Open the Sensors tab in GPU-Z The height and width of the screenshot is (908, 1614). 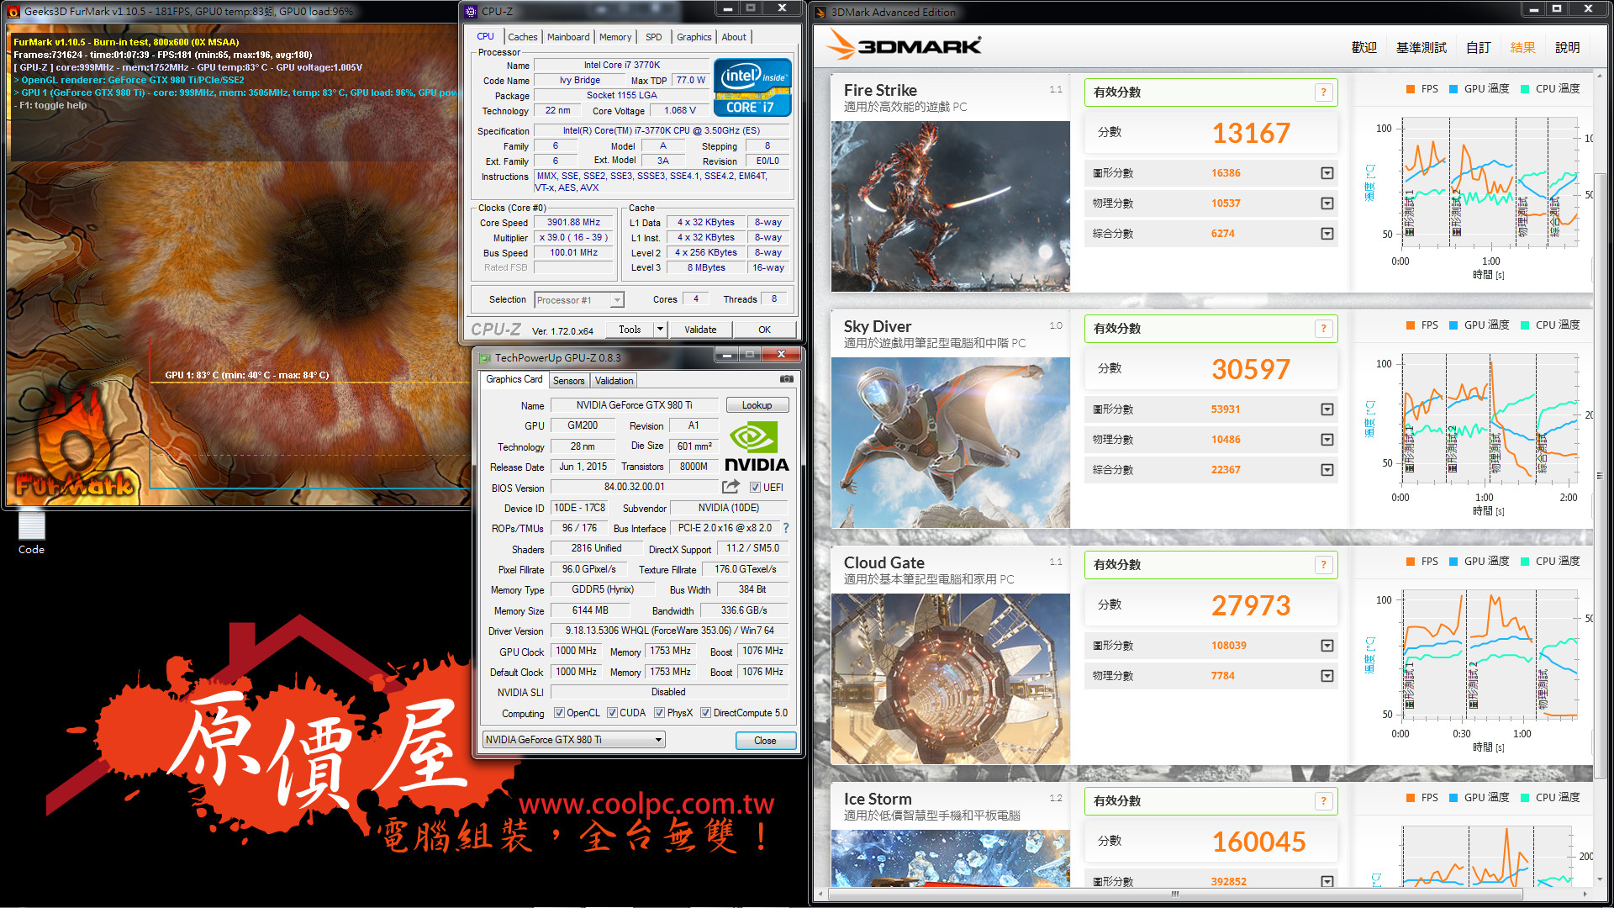pos(568,381)
